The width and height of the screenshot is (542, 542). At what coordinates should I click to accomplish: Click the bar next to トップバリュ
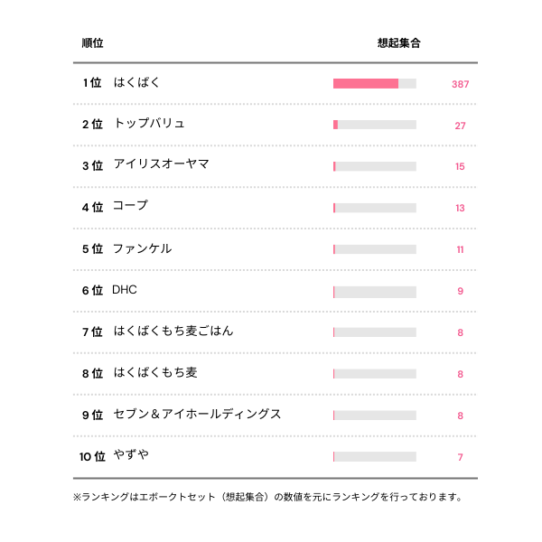point(374,125)
